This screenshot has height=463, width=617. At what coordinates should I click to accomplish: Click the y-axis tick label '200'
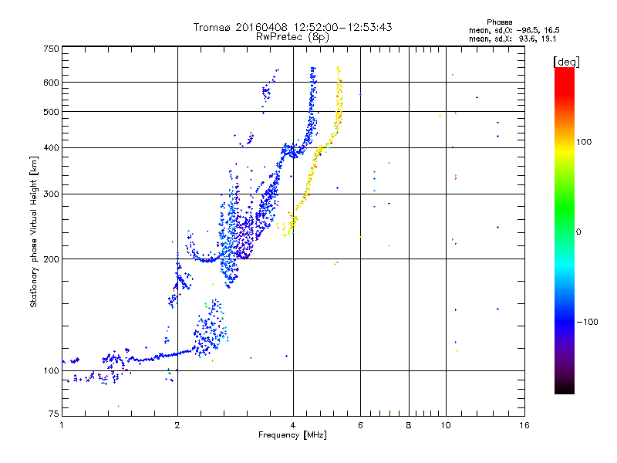coord(51,259)
